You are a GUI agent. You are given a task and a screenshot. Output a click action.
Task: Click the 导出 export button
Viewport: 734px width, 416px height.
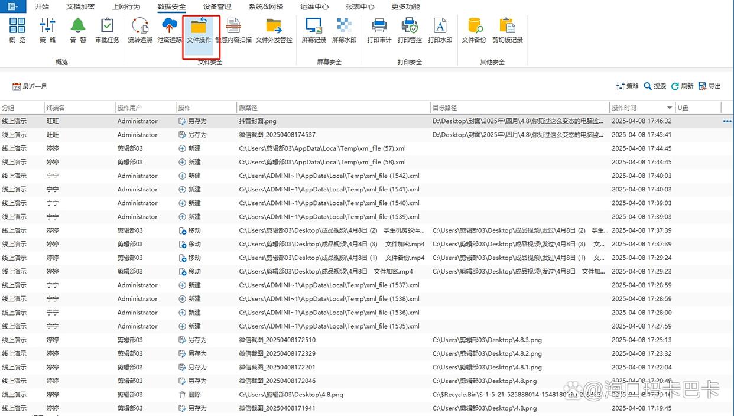[710, 86]
